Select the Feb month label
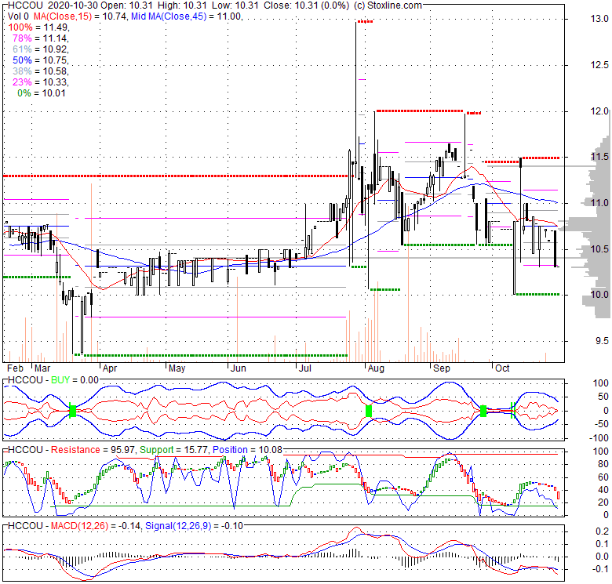This screenshot has width=612, height=584. pos(16,368)
